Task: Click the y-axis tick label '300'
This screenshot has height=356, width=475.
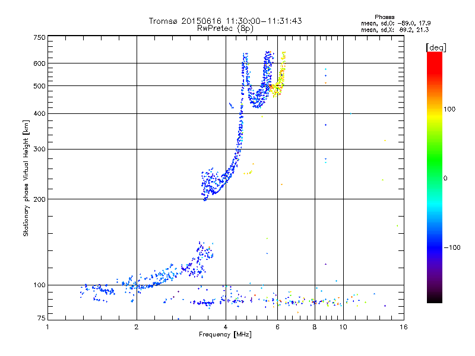Action: (39, 150)
